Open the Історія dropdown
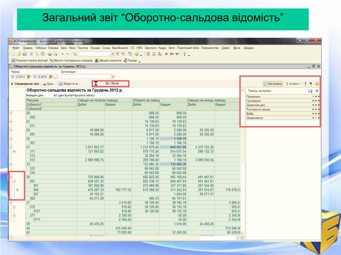Image resolution: width=341 pixels, height=255 pixels. [x=293, y=84]
